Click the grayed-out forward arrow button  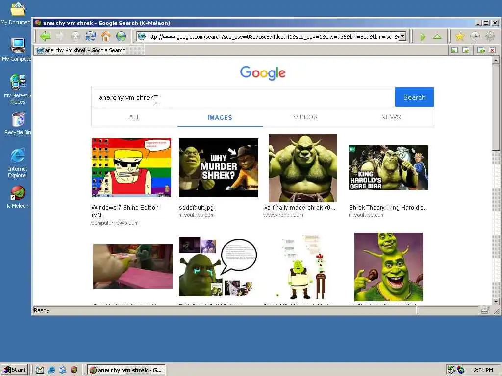(60, 36)
